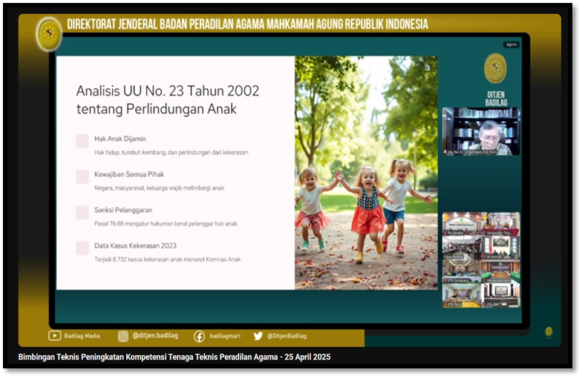The height and width of the screenshot is (378, 582).
Task: Click the YouTube icon beside Badilag Media
Action: (x=54, y=336)
